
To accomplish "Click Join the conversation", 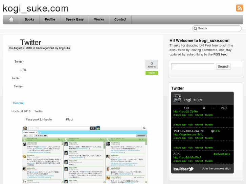I will coord(217,168).
